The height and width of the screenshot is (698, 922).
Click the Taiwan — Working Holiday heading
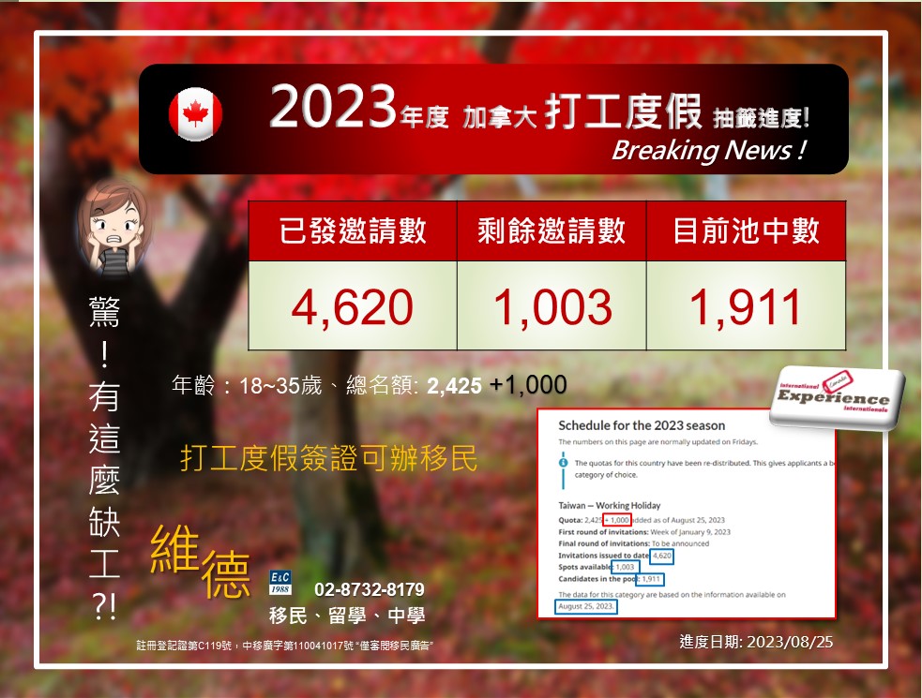click(x=609, y=505)
